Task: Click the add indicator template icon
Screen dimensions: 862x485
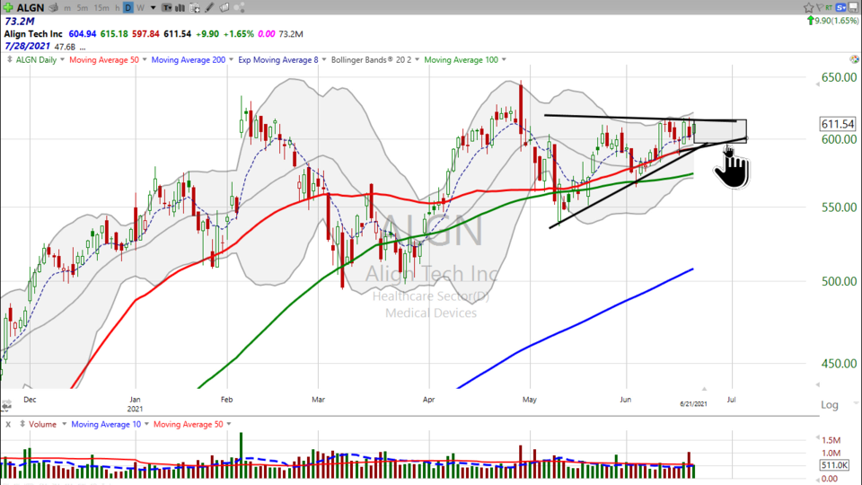Action: pyautogui.click(x=194, y=8)
